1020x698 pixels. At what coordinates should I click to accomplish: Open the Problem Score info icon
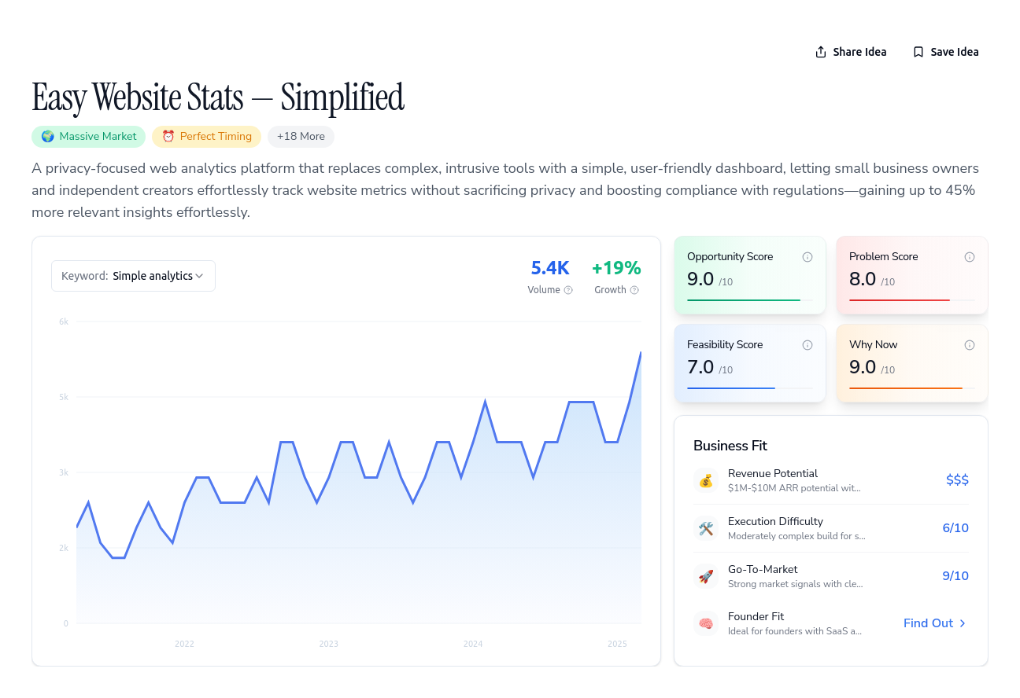click(970, 257)
